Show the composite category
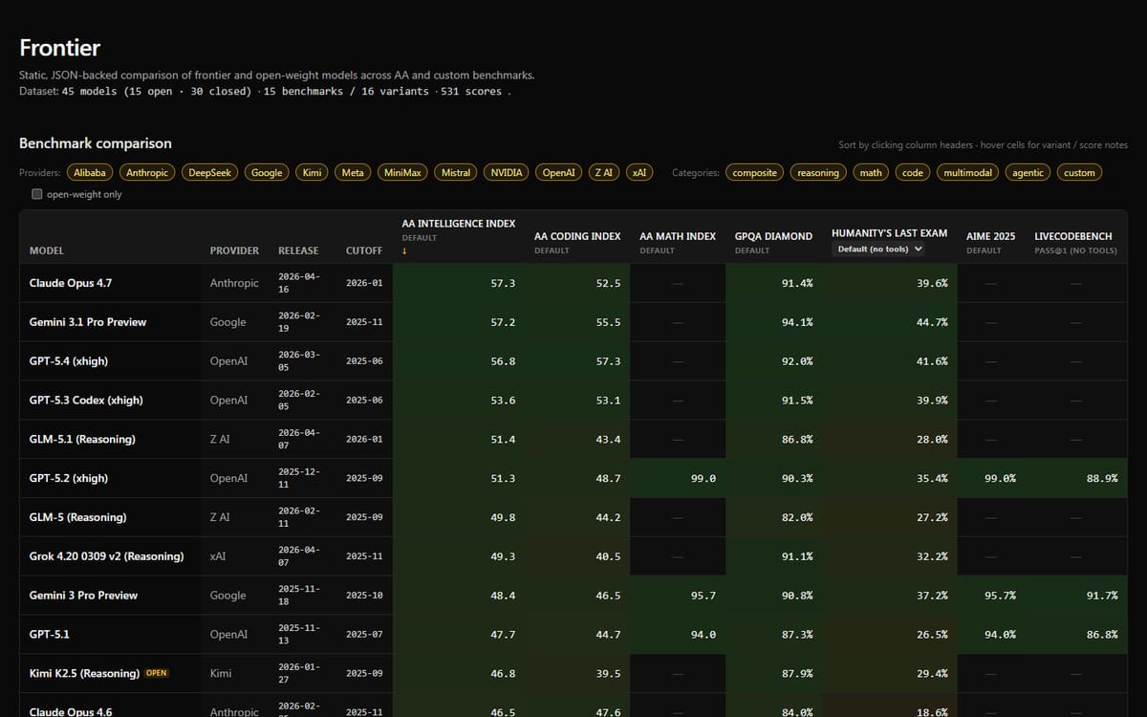Viewport: 1147px width, 717px height. pos(755,173)
